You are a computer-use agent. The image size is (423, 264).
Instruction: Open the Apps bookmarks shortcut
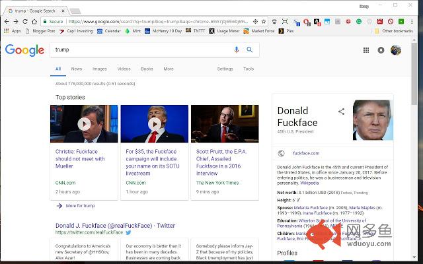[x=13, y=31]
